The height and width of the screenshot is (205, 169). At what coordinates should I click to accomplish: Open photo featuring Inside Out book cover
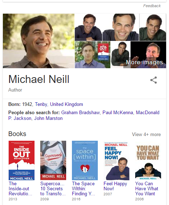click(92, 55)
